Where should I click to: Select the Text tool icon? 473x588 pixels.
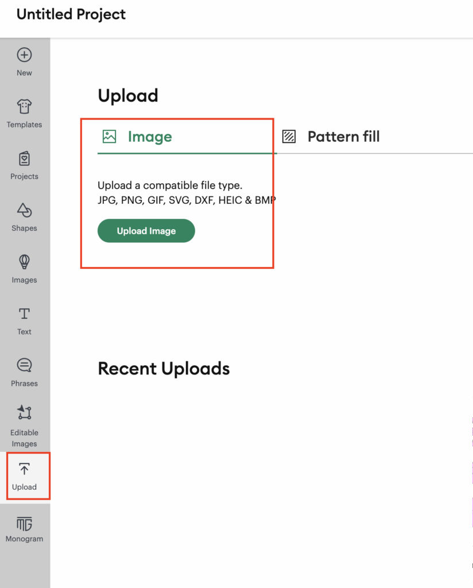click(24, 314)
